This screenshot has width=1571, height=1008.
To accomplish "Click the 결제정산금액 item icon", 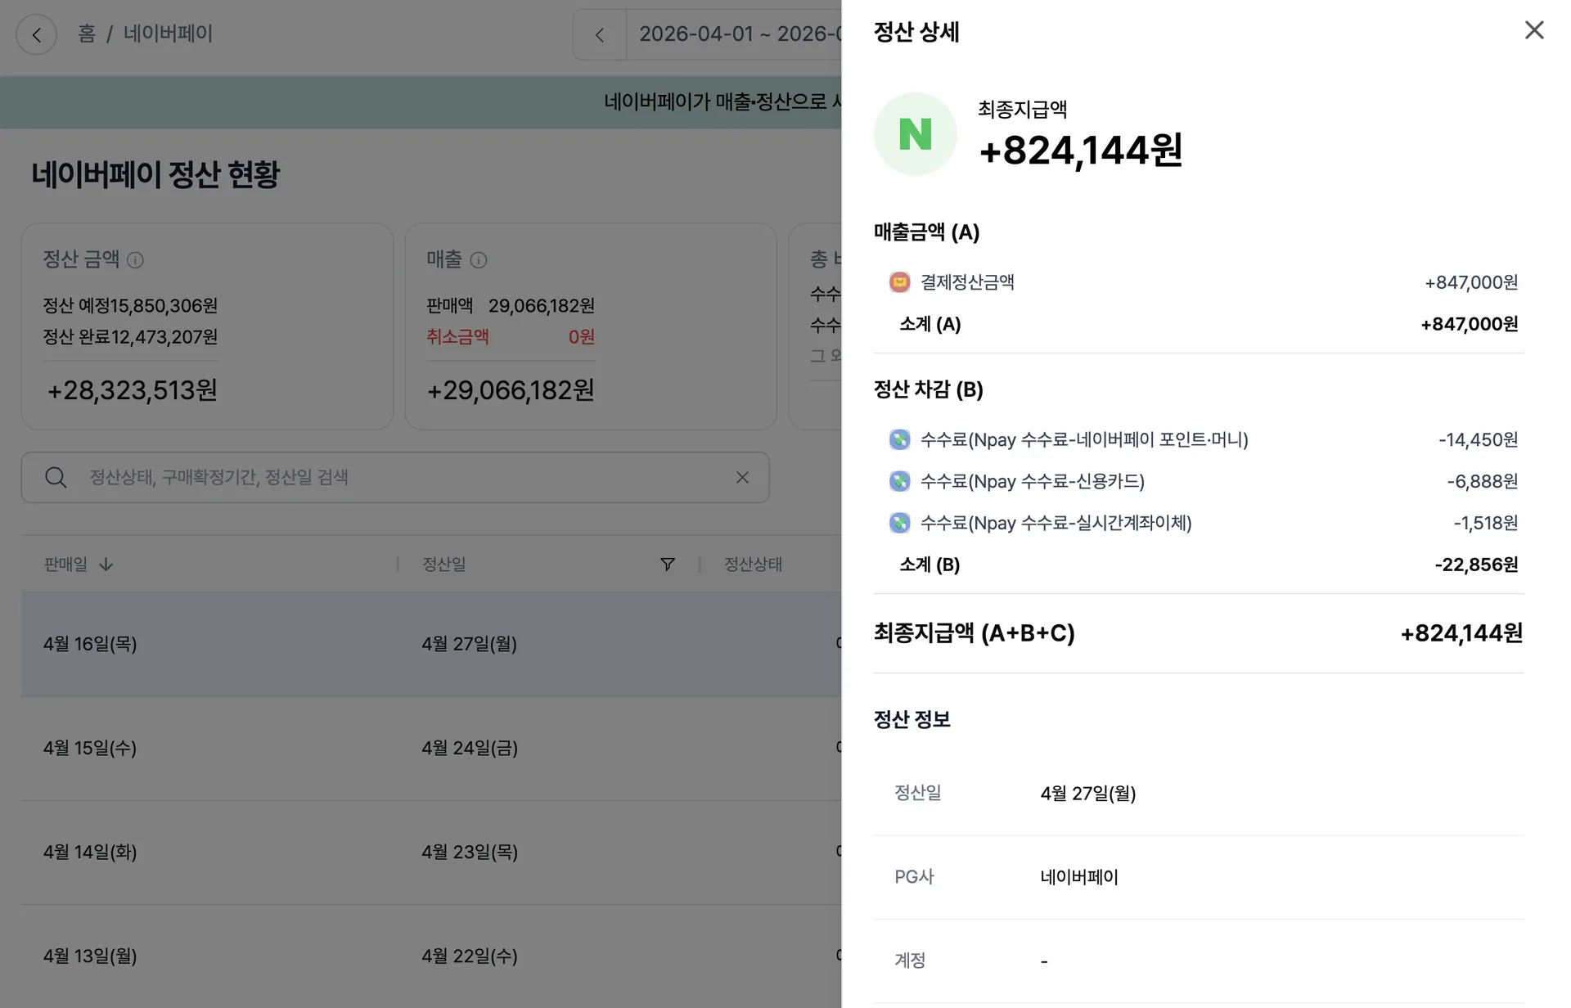I will (899, 282).
